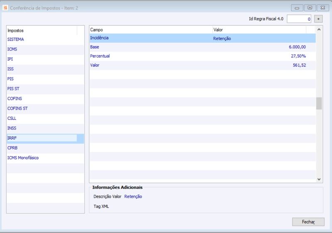Select COFINS in the Impostos list

(x=45, y=99)
